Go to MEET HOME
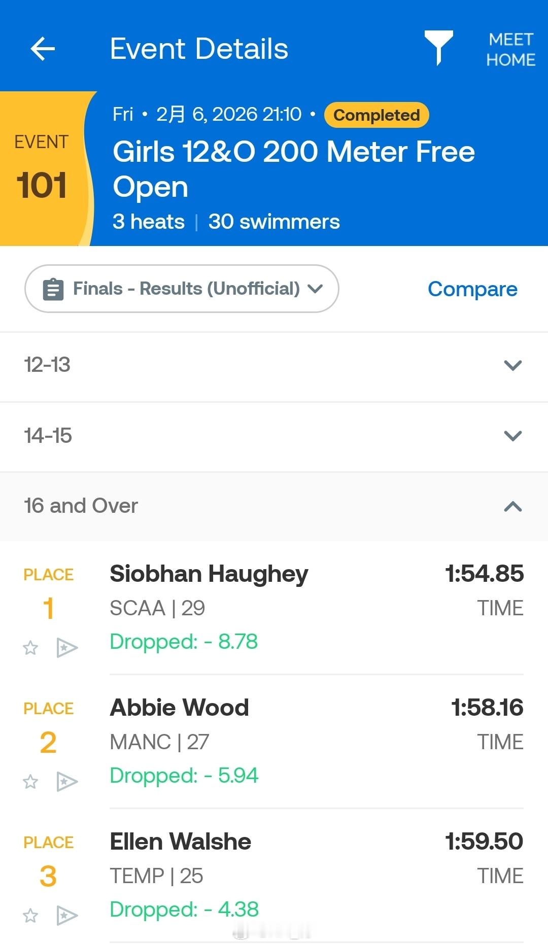The image size is (548, 945). 510,49
